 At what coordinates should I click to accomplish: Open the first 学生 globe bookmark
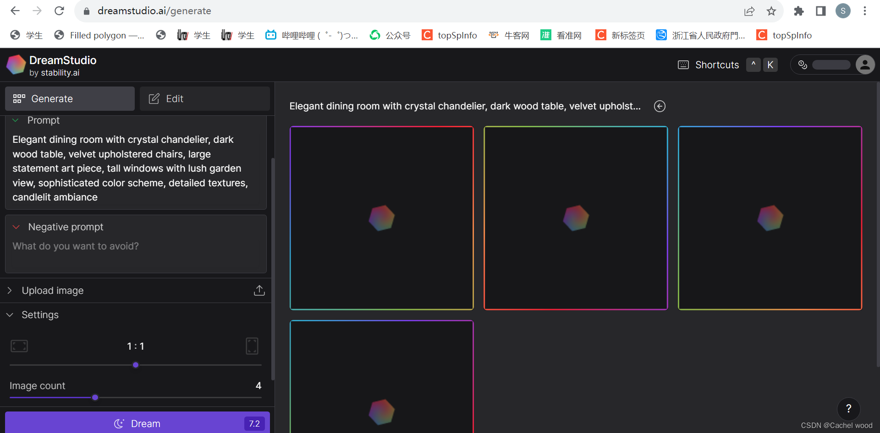pyautogui.click(x=27, y=35)
